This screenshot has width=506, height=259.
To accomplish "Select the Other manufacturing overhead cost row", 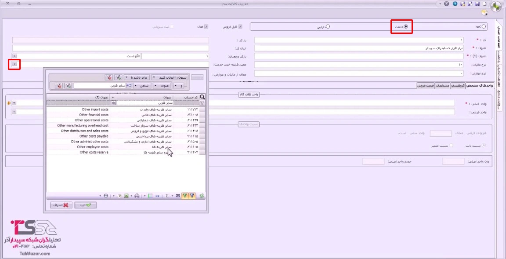I will [x=126, y=126].
